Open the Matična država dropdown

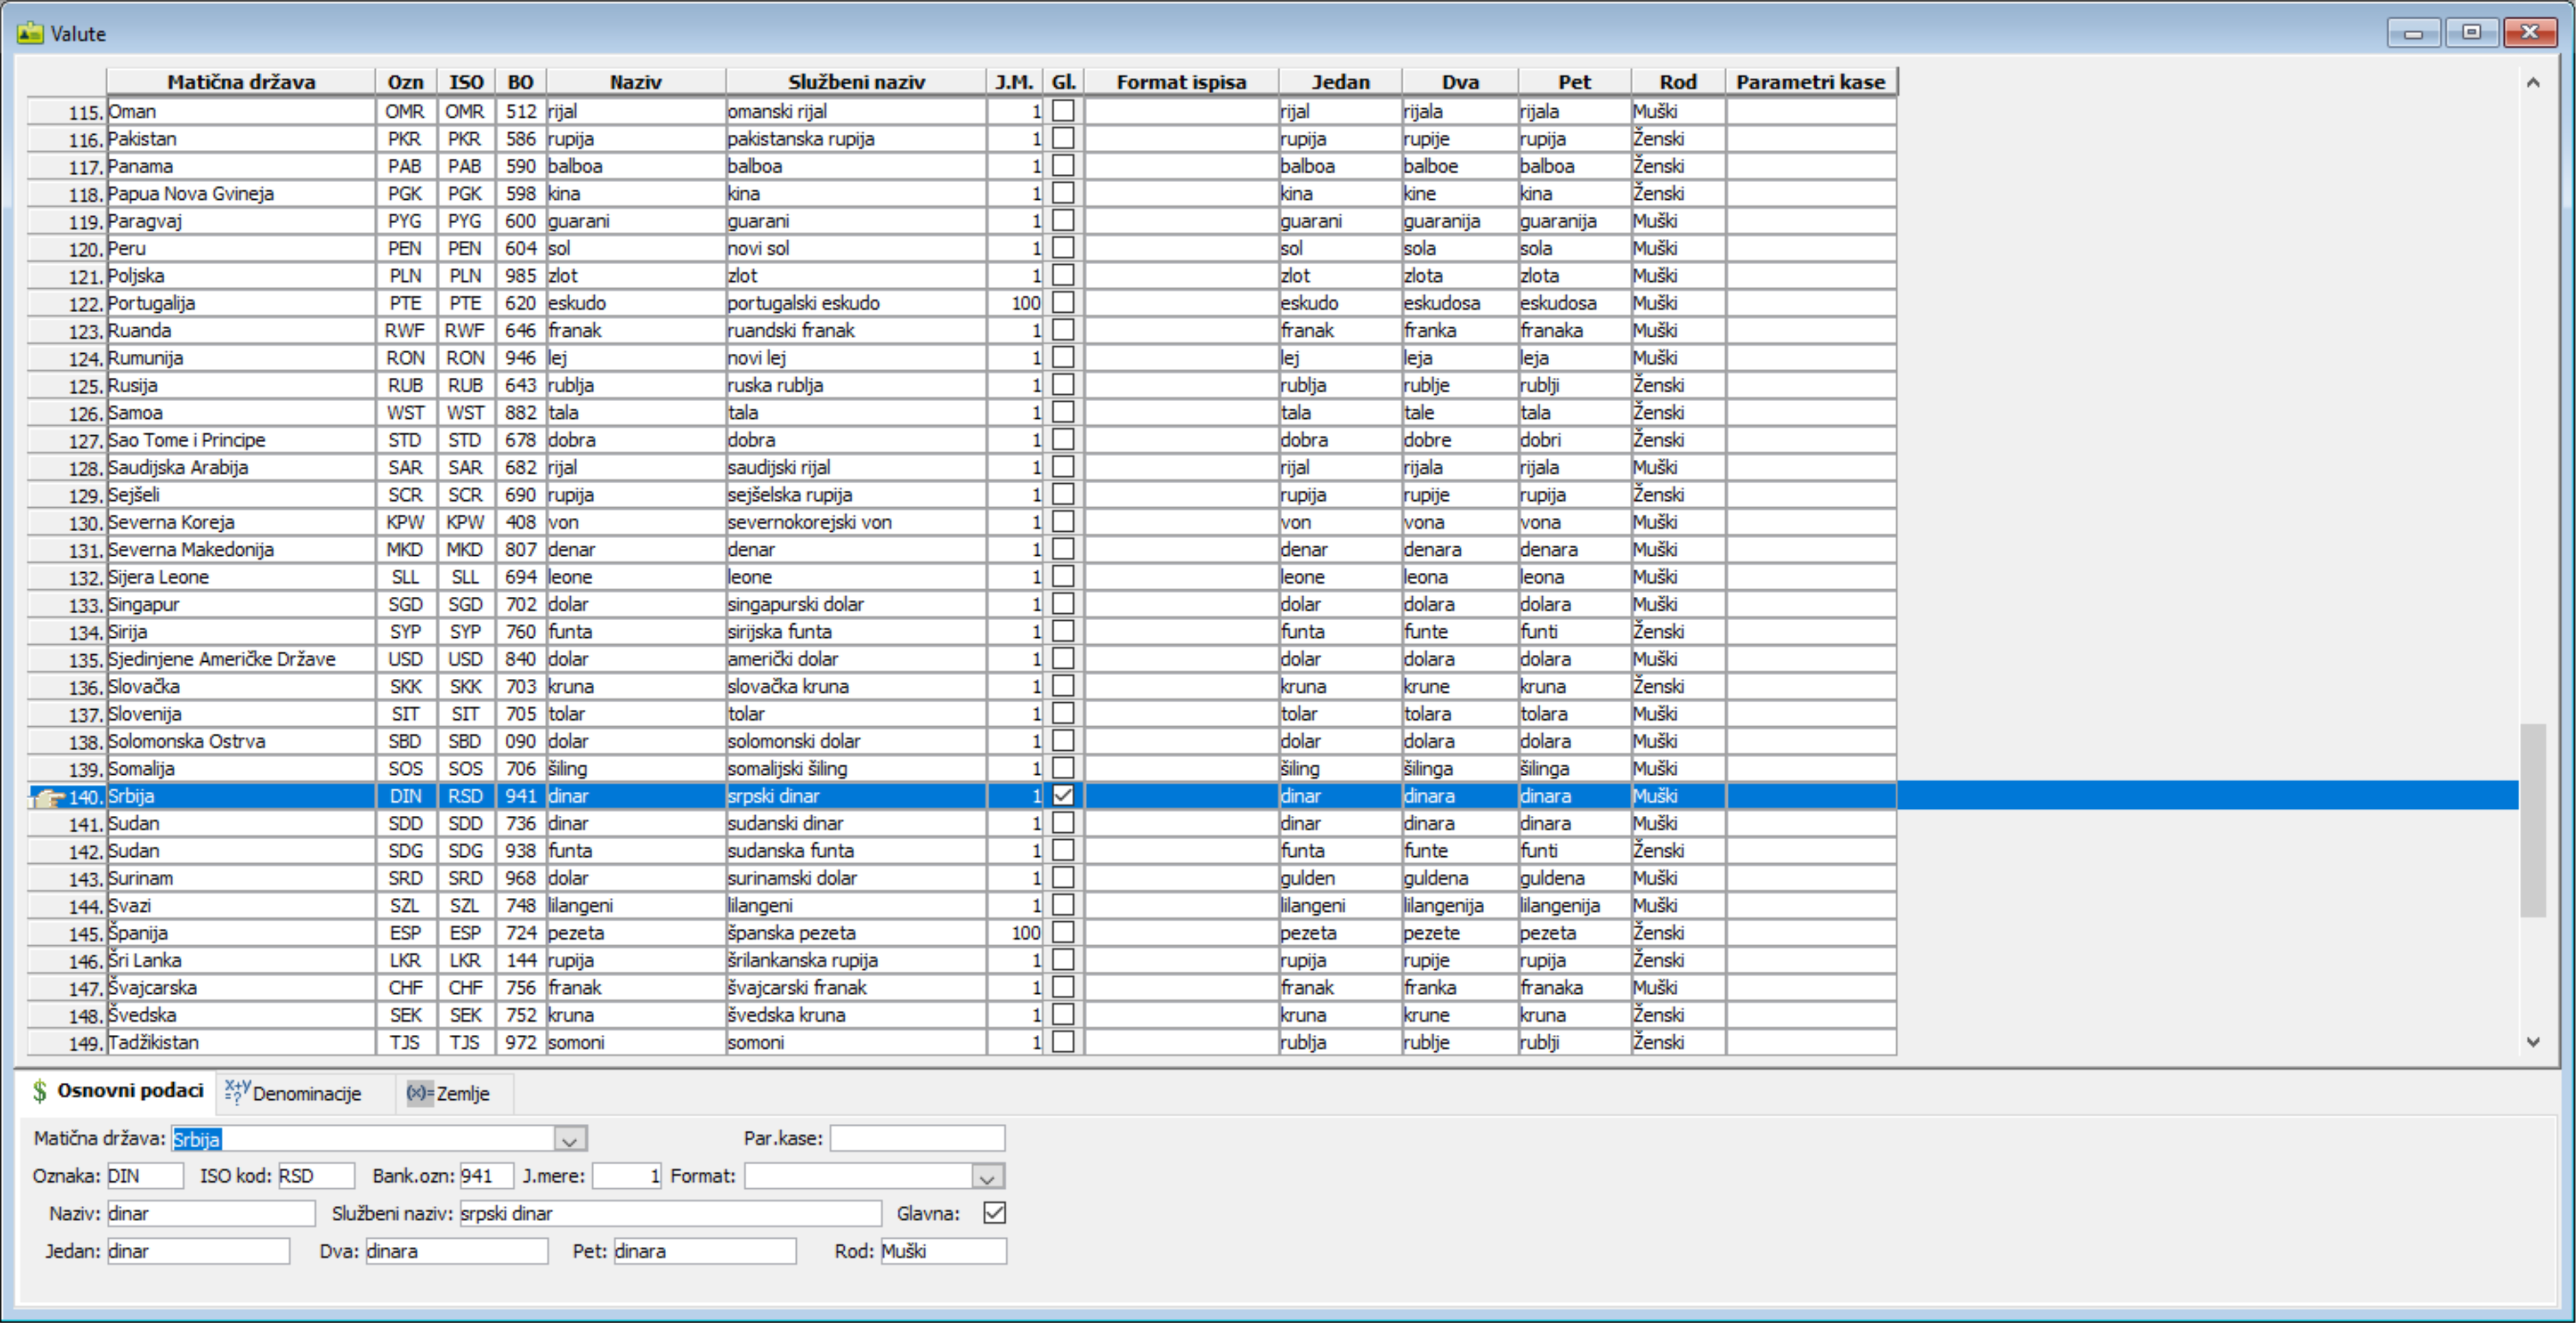point(570,1139)
